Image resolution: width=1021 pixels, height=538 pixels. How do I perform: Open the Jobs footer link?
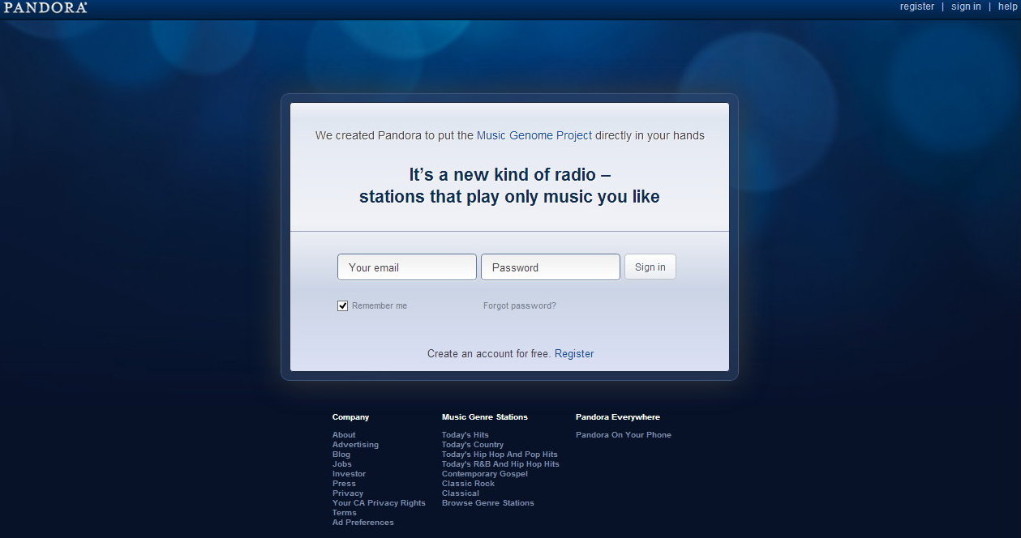coord(342,464)
